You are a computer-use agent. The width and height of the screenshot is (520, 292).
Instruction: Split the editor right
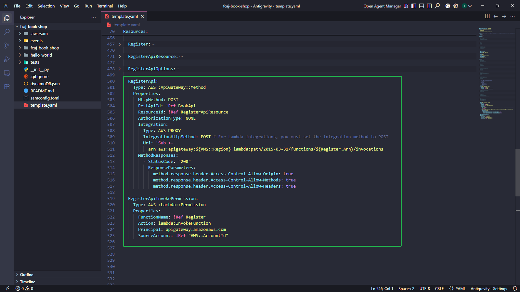(x=487, y=16)
